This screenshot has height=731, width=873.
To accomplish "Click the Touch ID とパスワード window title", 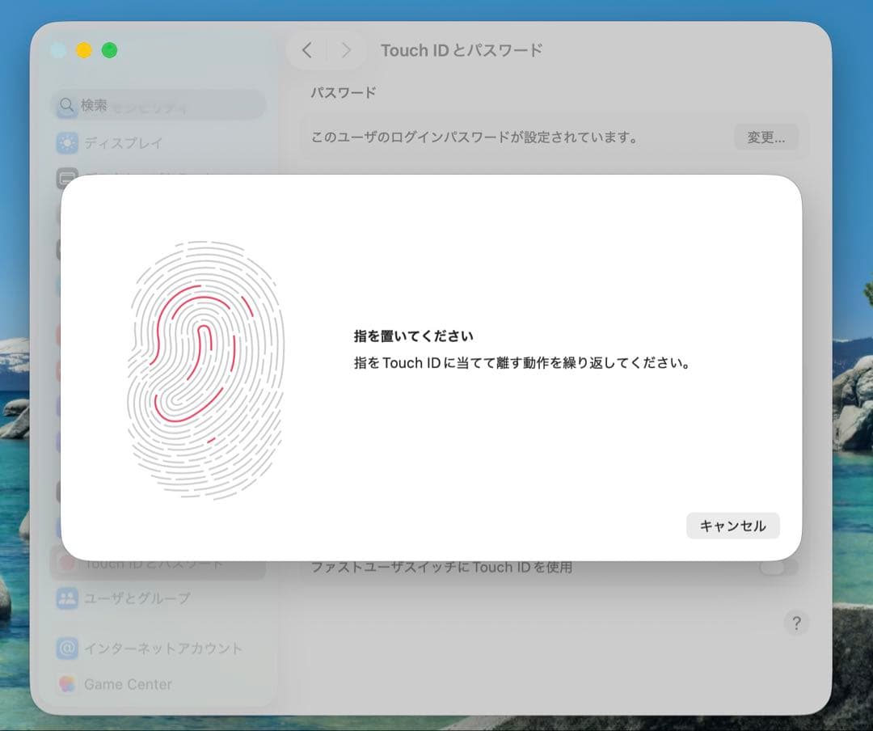I will pos(461,50).
